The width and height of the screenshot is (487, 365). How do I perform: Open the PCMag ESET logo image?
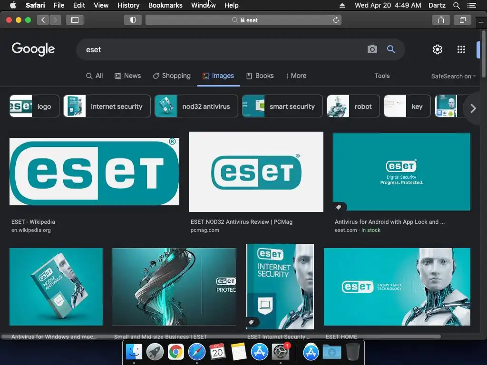tap(256, 172)
